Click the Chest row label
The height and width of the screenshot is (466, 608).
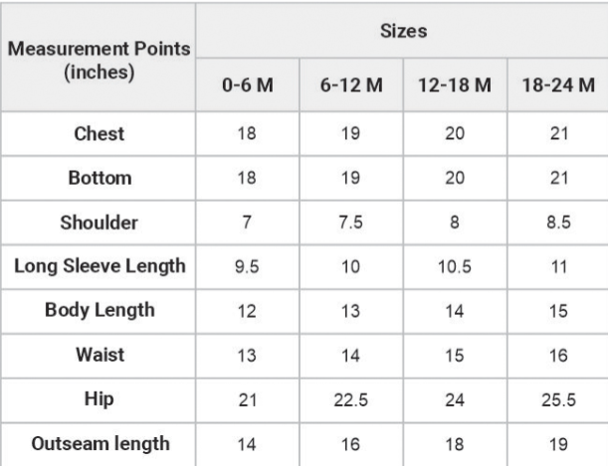(x=99, y=134)
